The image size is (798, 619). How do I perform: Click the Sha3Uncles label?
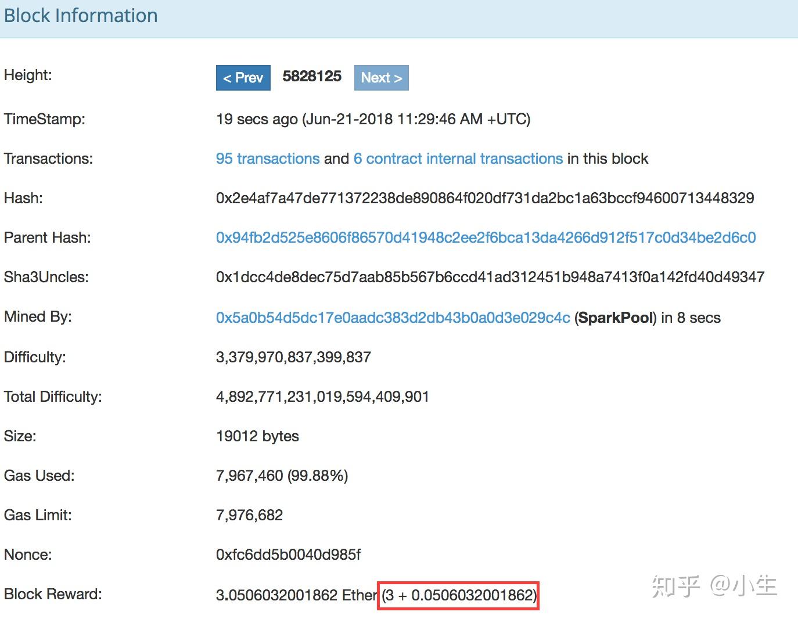point(46,277)
